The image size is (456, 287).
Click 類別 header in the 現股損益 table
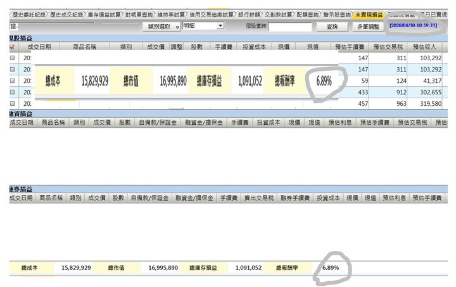click(x=125, y=47)
